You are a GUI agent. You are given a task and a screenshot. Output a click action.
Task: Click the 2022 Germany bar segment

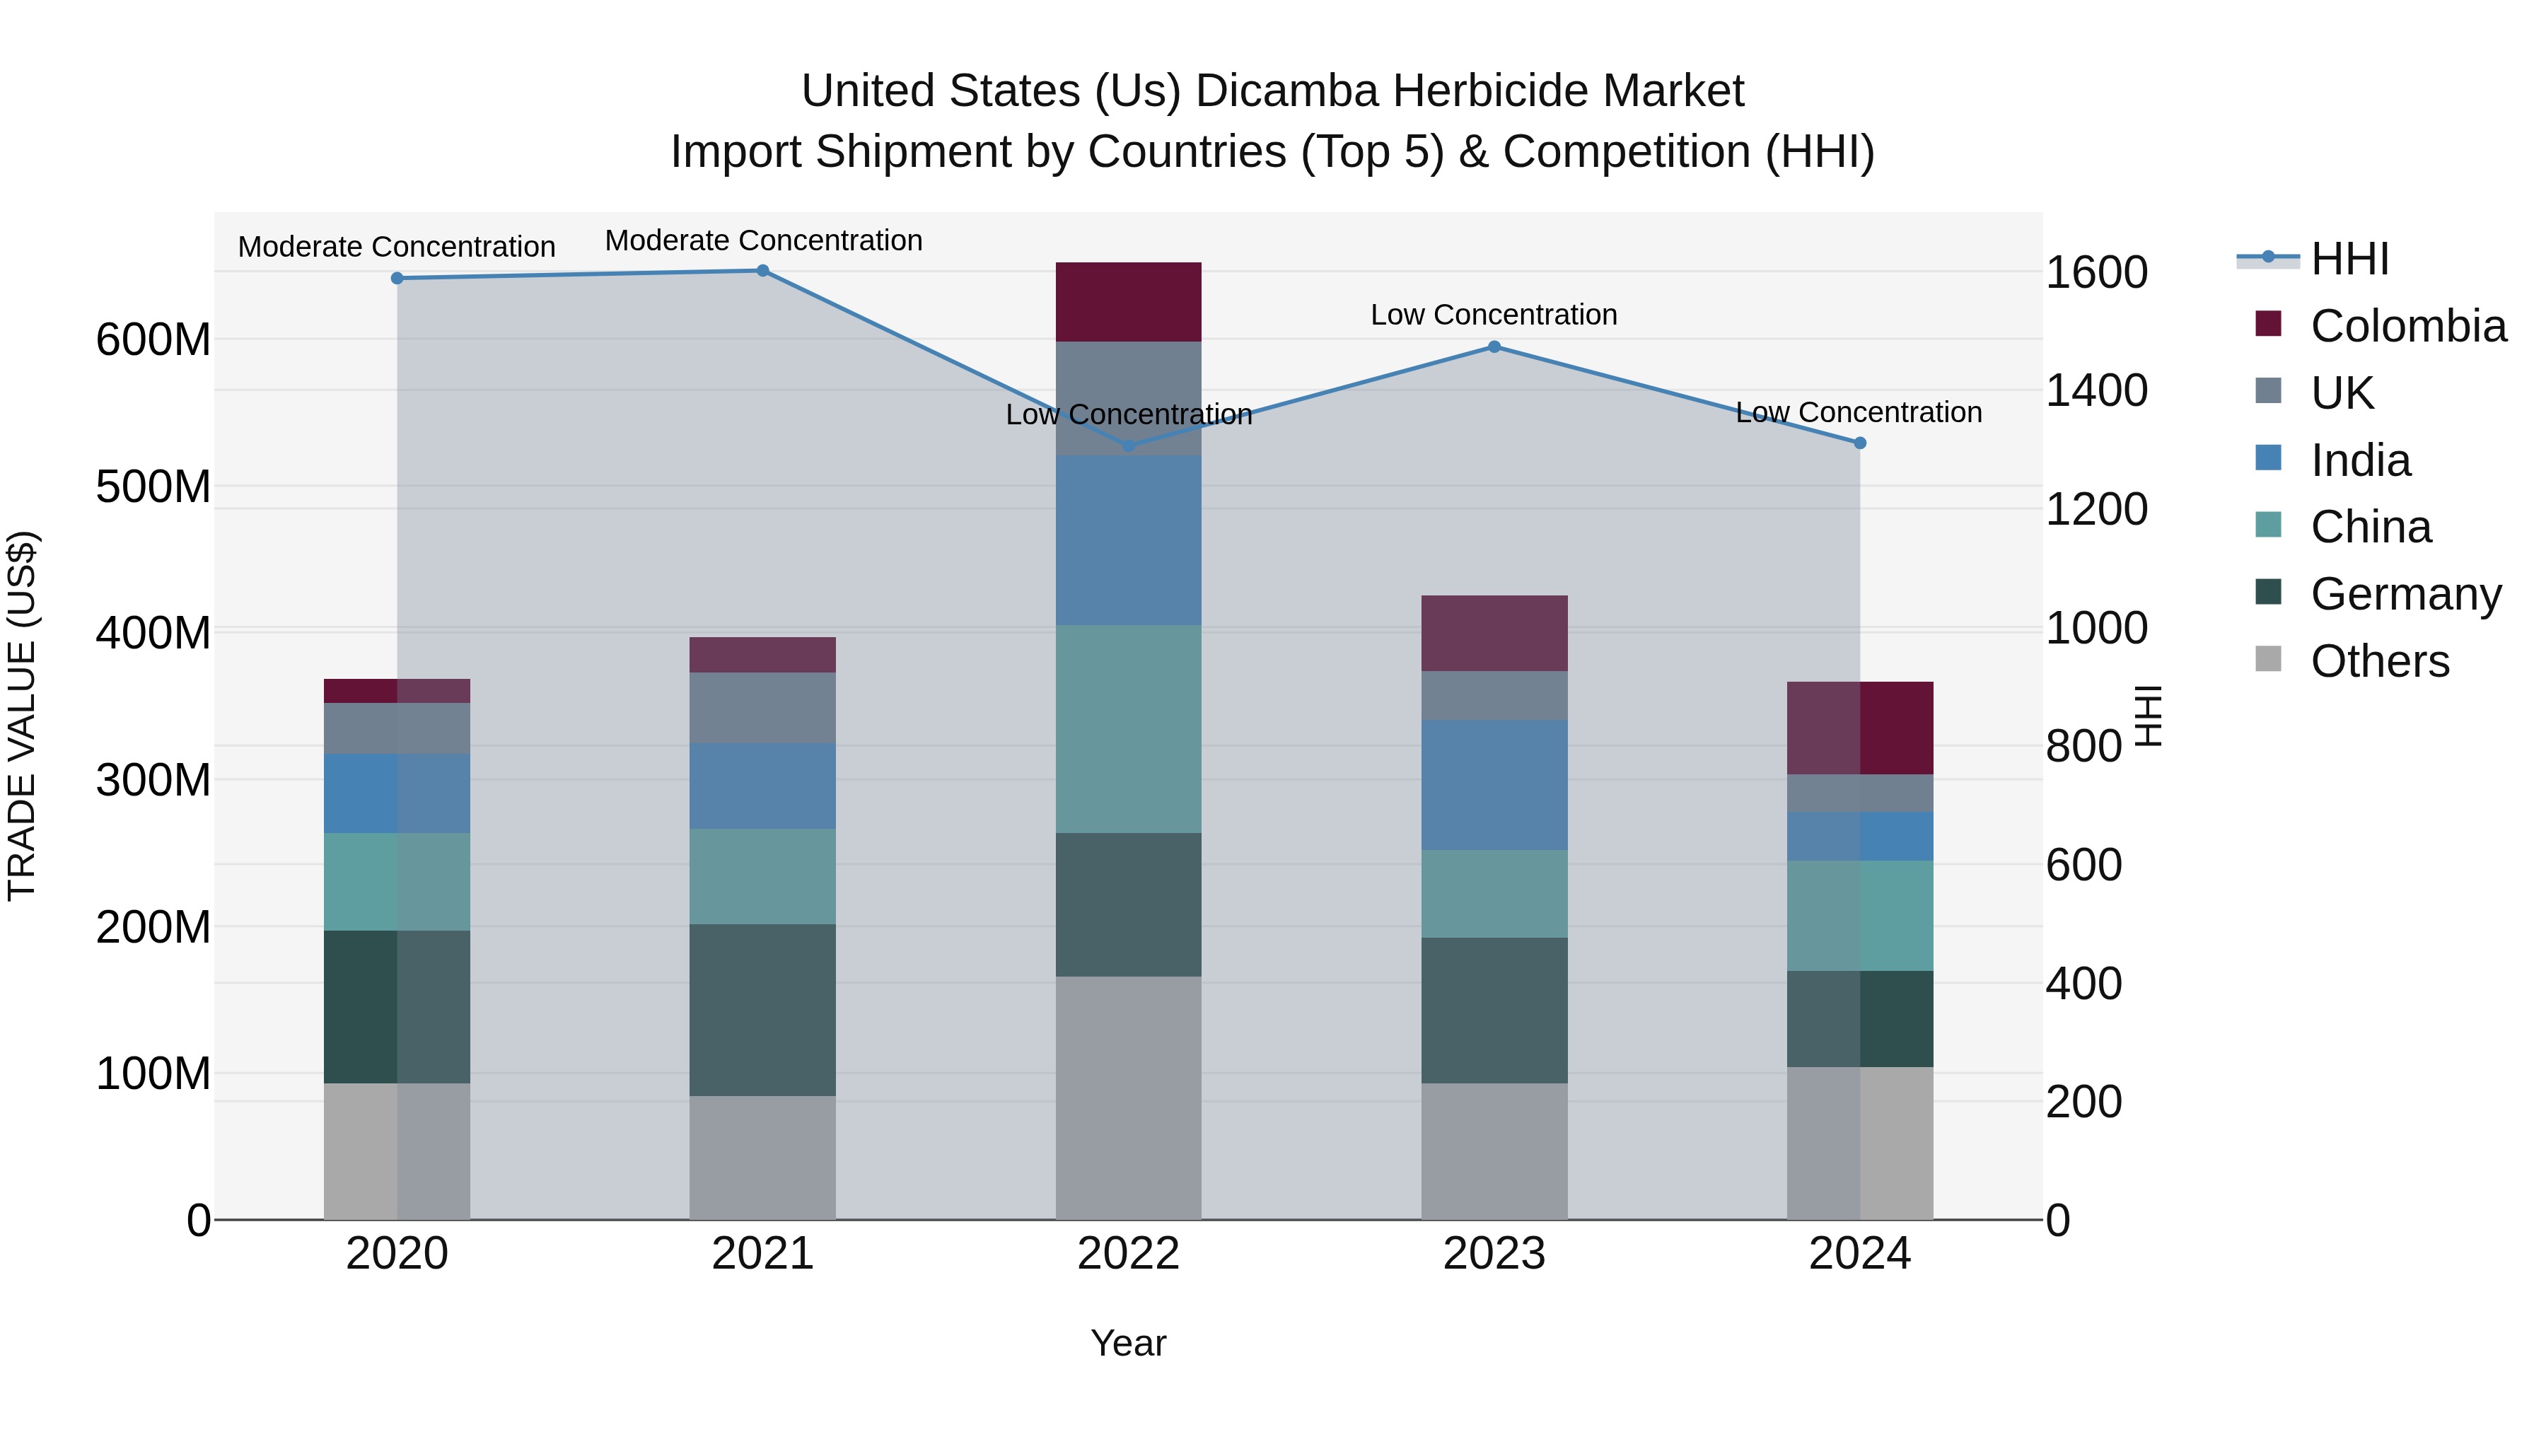(x=1129, y=905)
